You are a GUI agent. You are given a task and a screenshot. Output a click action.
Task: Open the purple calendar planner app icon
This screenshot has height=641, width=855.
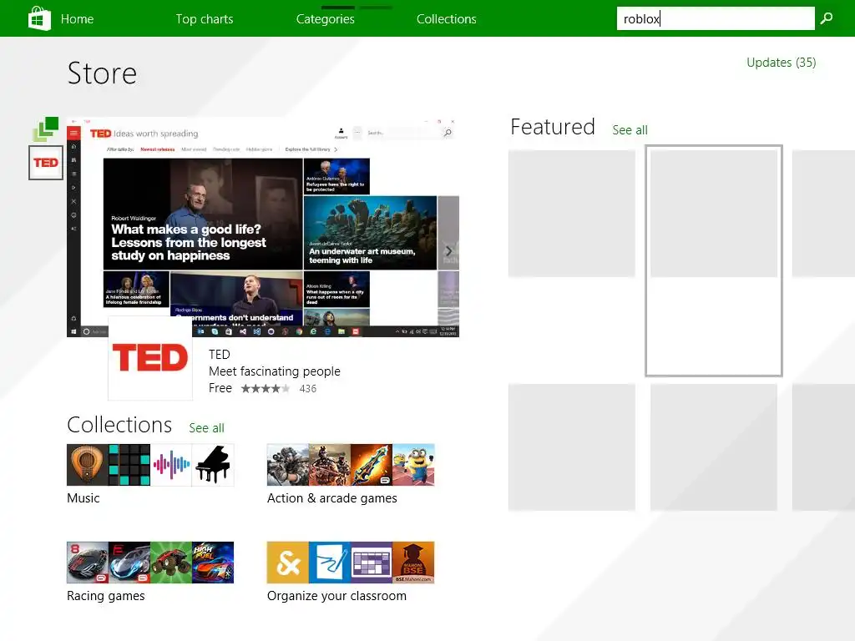pyautogui.click(x=372, y=563)
